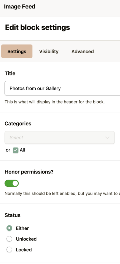
Task: Click the Title field label
Action: (x=10, y=73)
